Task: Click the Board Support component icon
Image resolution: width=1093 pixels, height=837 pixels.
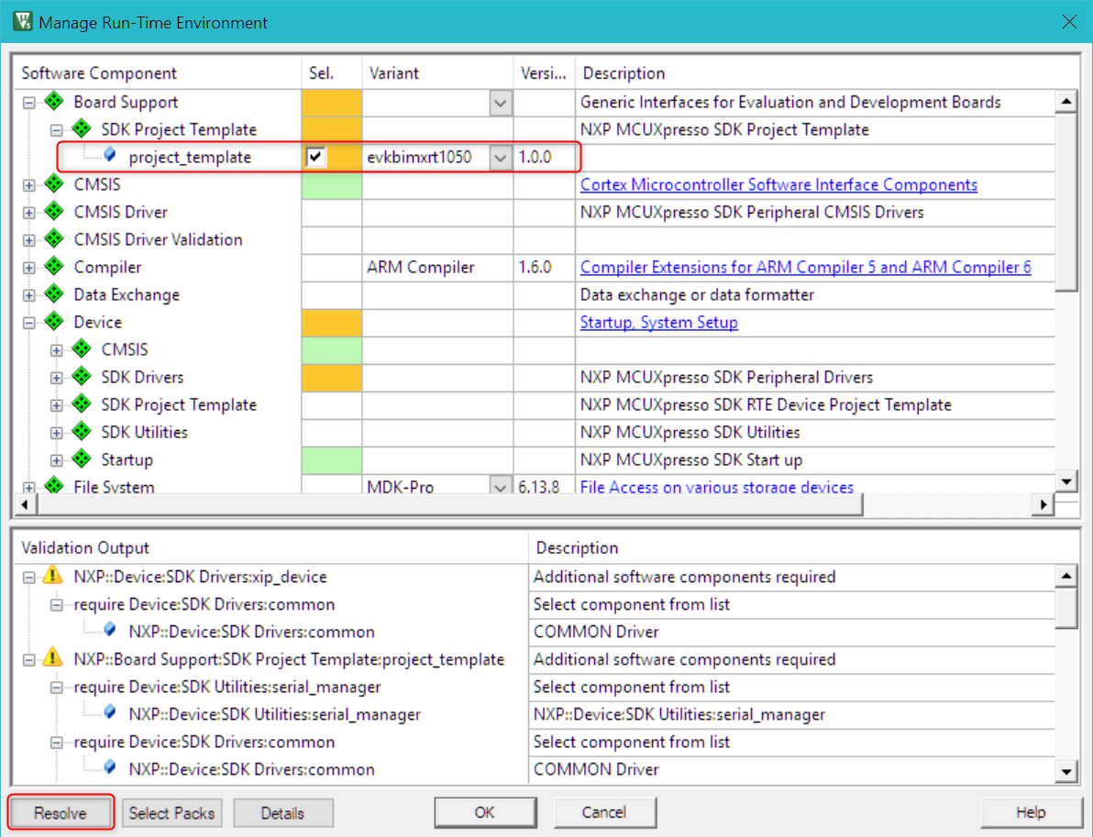Action: tap(54, 102)
